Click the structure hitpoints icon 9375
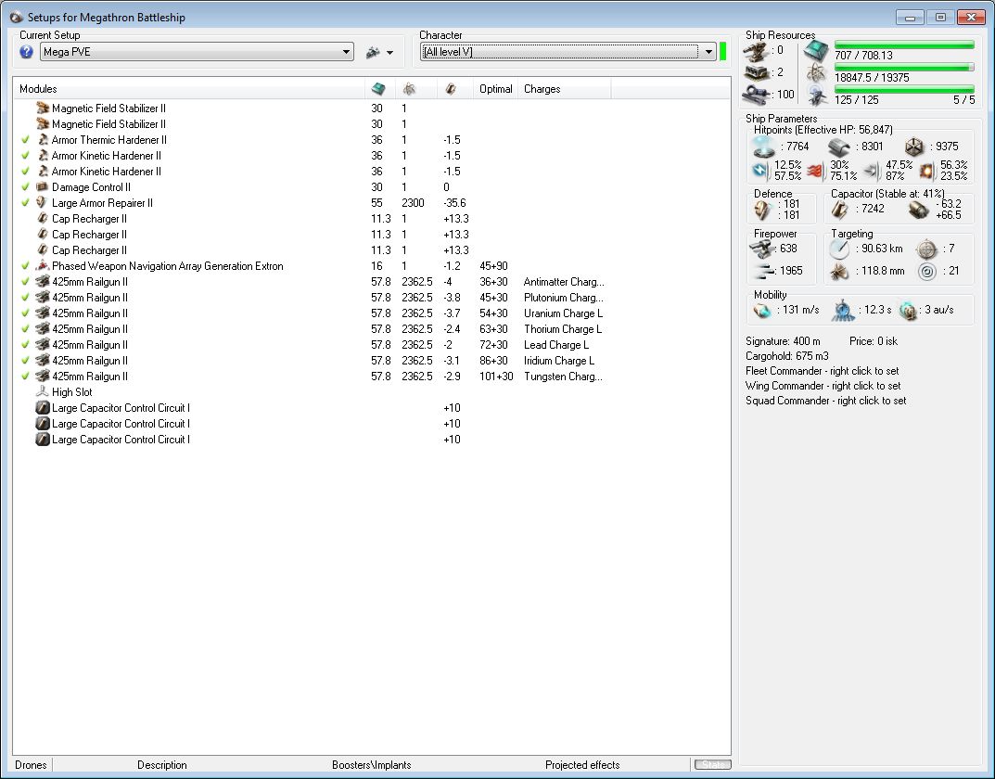Image resolution: width=995 pixels, height=779 pixels. click(914, 147)
